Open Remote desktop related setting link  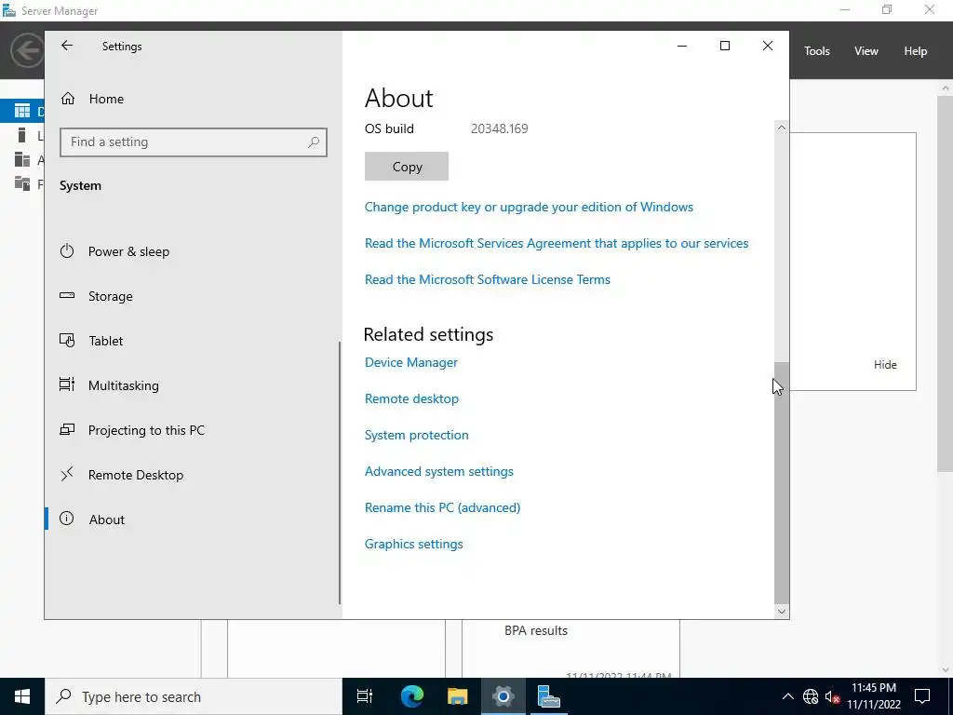tap(411, 398)
